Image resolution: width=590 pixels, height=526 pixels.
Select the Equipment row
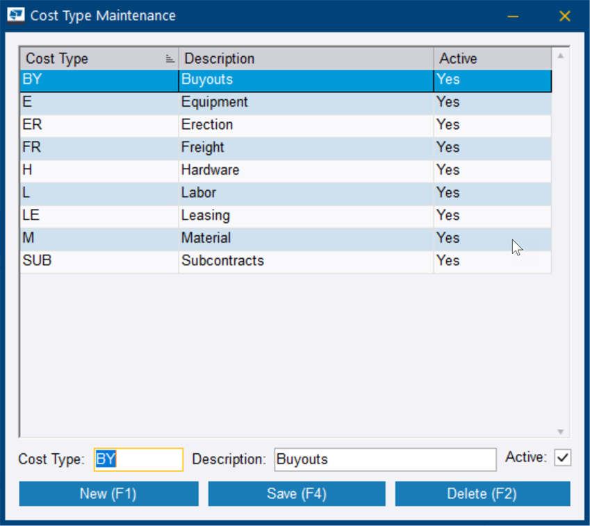pyautogui.click(x=208, y=102)
